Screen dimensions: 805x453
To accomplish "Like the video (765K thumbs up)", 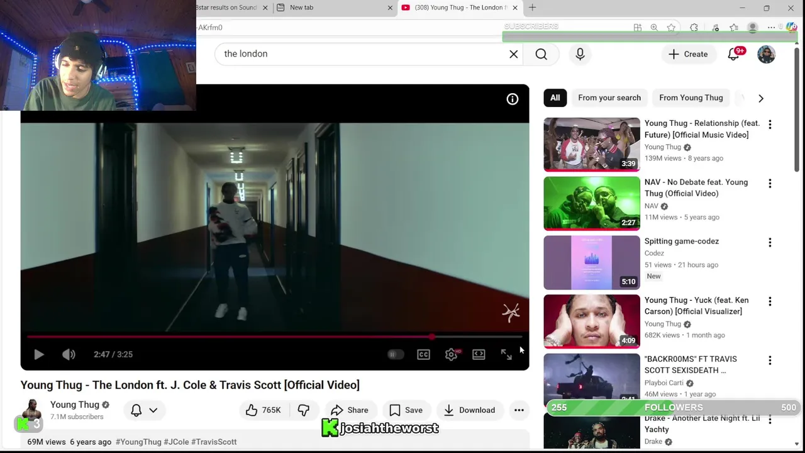I will [x=264, y=410].
